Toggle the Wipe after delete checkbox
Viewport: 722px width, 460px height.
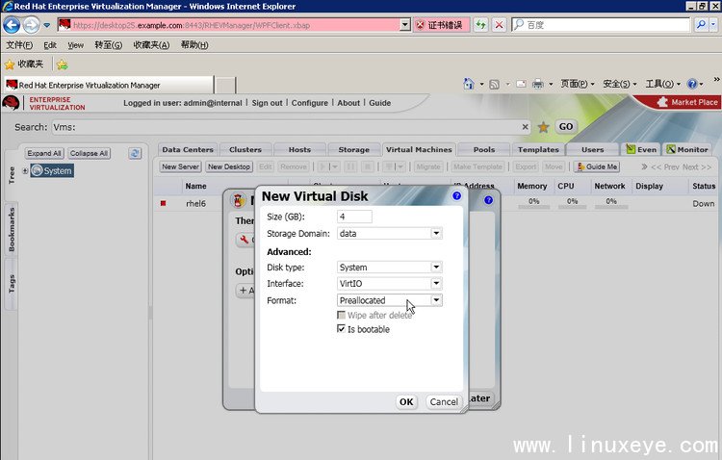click(341, 315)
